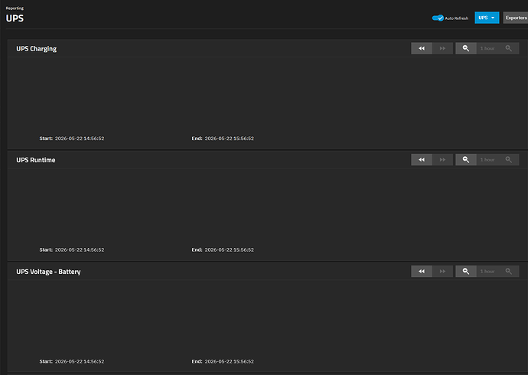528x375 pixels.
Task: Step back in UPS Runtime chart
Action: tap(422, 159)
